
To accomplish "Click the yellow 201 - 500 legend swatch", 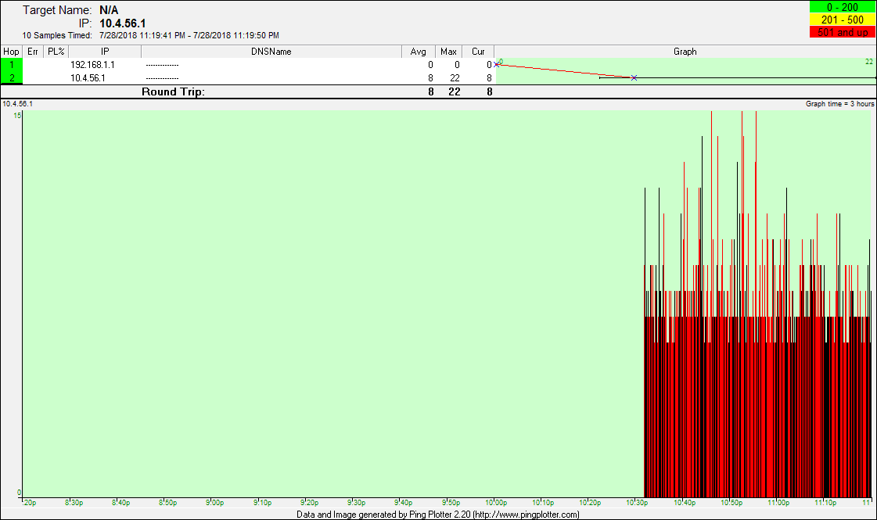I will [x=842, y=20].
